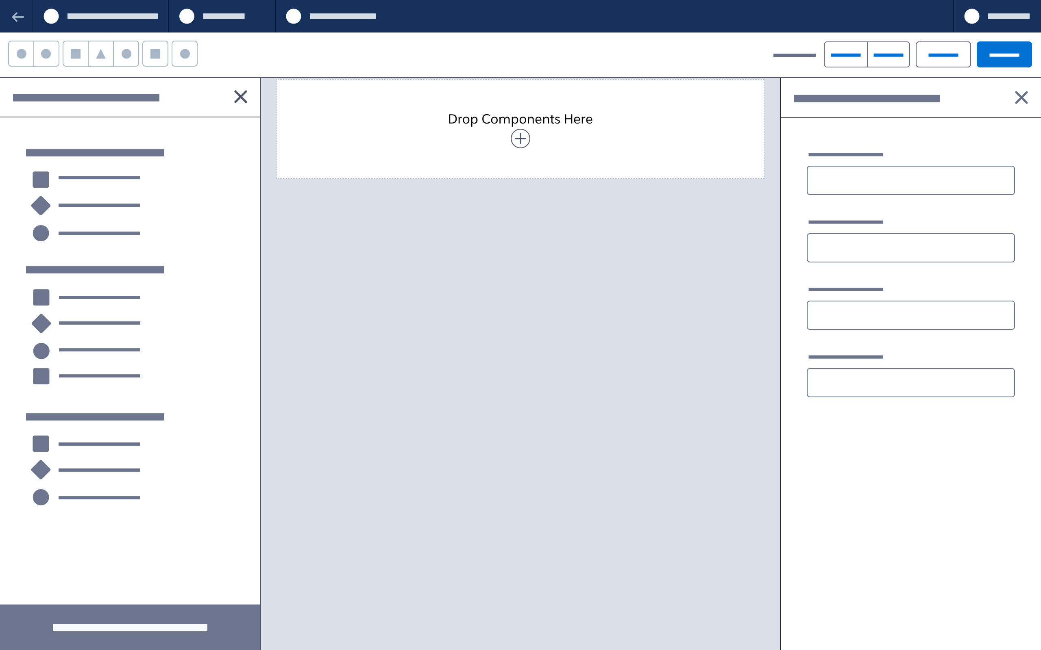This screenshot has width=1041, height=650.
Task: Click the plus icon under Drop Components Here
Action: point(520,139)
